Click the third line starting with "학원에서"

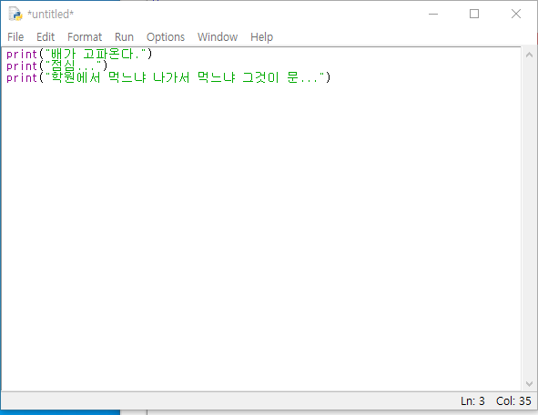tap(168, 77)
